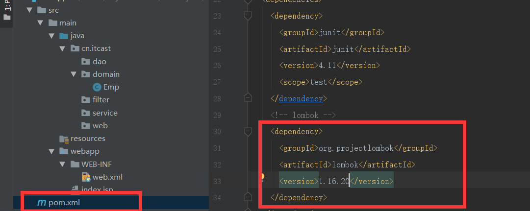Screen dimensions: 530x211
Task: Select the resources folder icon
Action: pyautogui.click(x=64, y=139)
